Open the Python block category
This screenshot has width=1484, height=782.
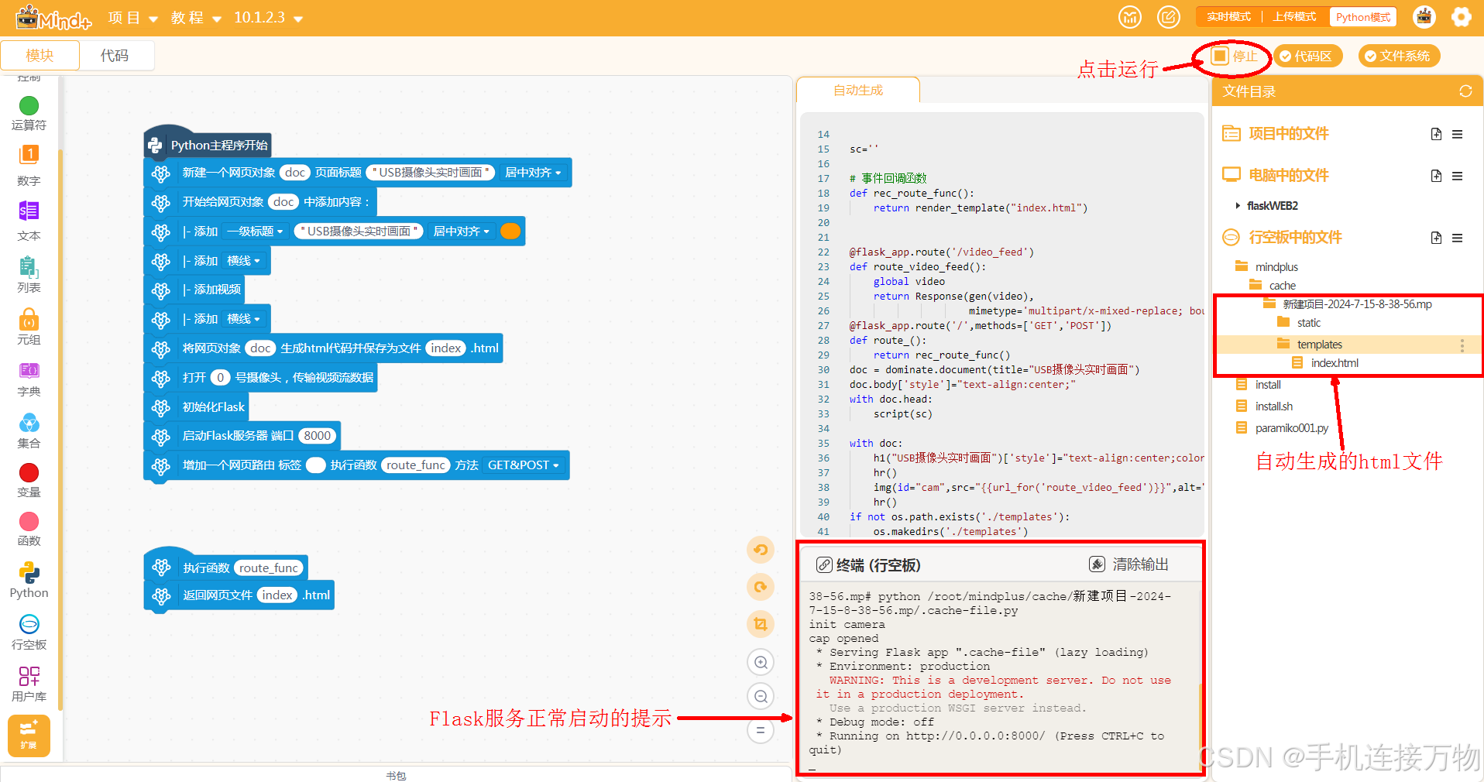pos(29,580)
